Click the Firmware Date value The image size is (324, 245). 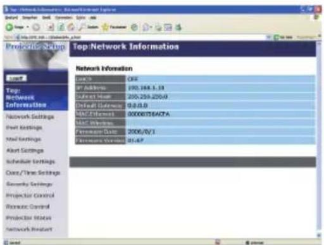click(x=141, y=132)
